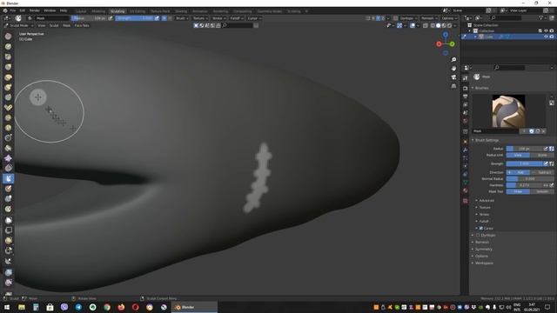Enable Dyntopo checkbox in viewport header
The height and width of the screenshot is (313, 557).
coord(395,18)
